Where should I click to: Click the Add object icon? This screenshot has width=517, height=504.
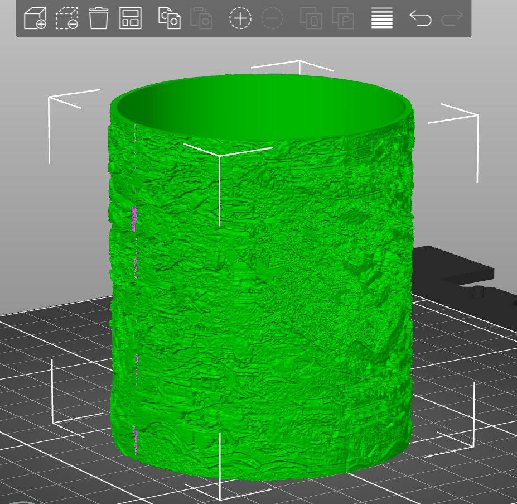pos(35,18)
